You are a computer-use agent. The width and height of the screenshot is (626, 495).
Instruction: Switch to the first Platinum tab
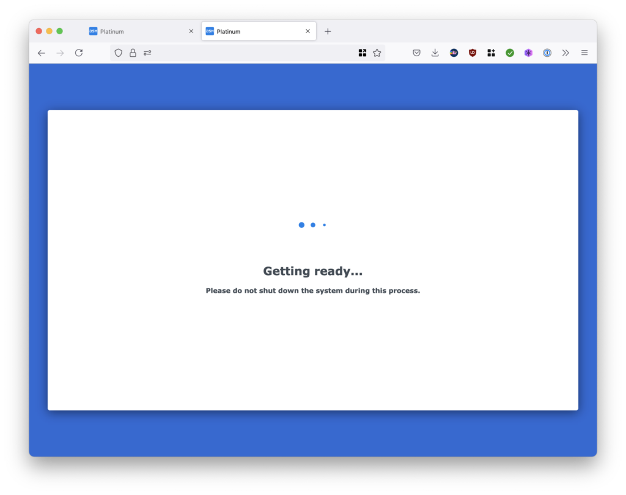pyautogui.click(x=141, y=31)
